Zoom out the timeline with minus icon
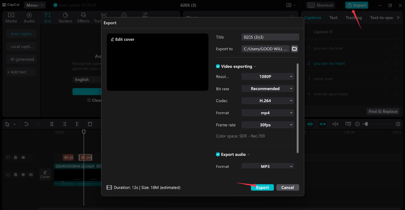Viewport: 405px width, 210px height. pos(357,124)
